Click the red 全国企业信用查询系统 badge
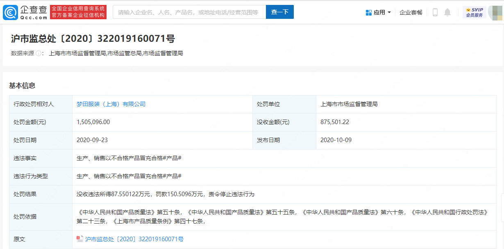Screen dimensions: 504x249 (x=78, y=12)
